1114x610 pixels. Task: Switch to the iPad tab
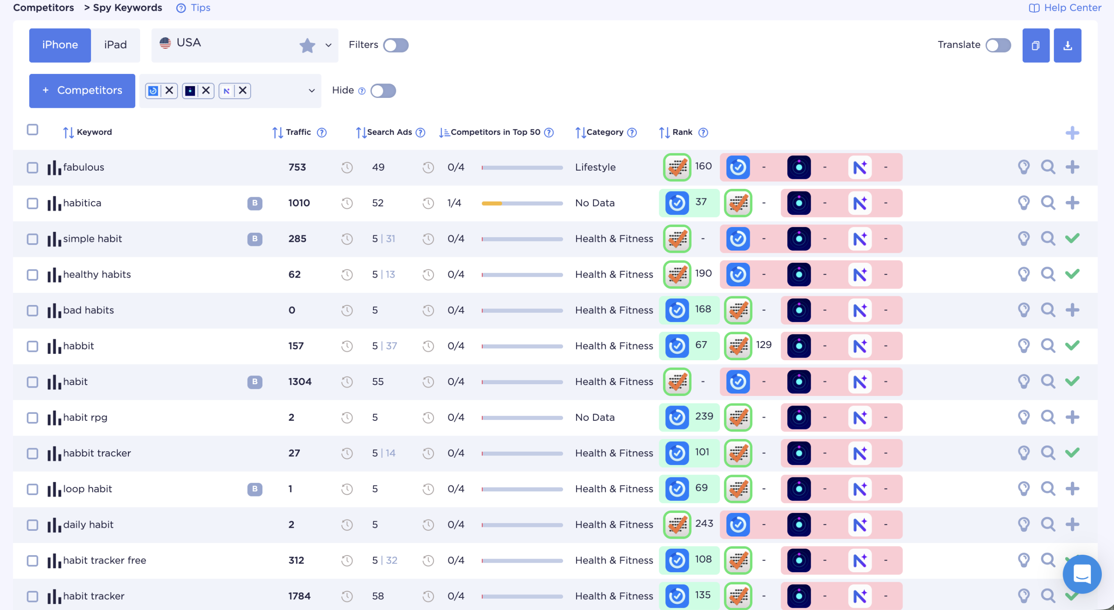(115, 45)
